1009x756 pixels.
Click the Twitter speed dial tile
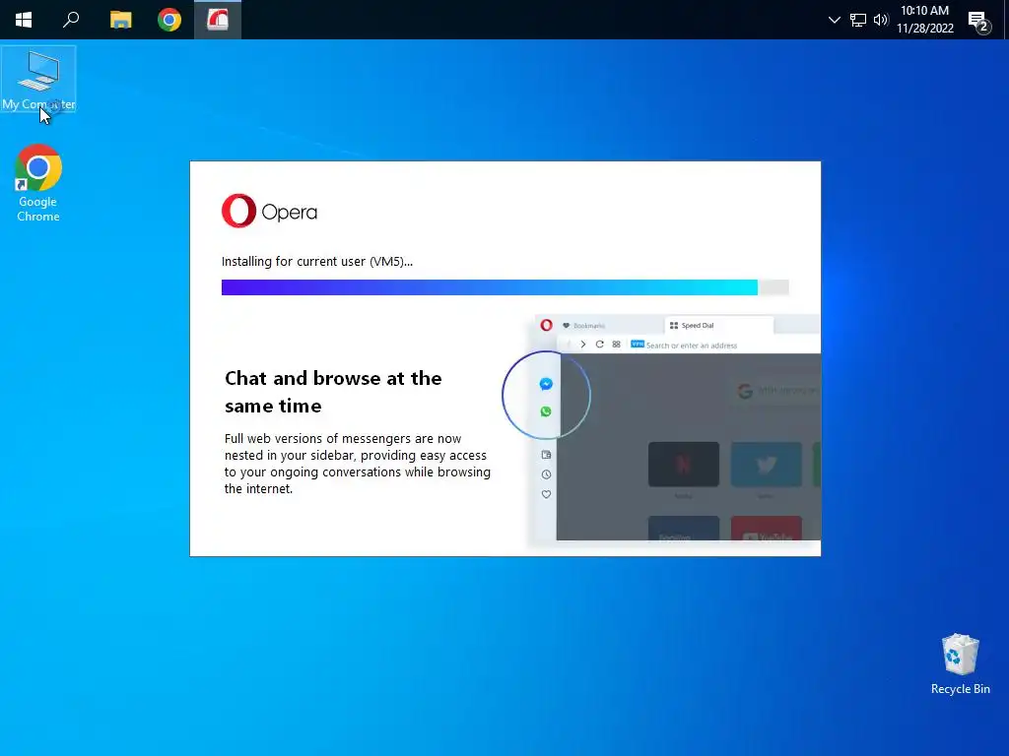(x=767, y=465)
